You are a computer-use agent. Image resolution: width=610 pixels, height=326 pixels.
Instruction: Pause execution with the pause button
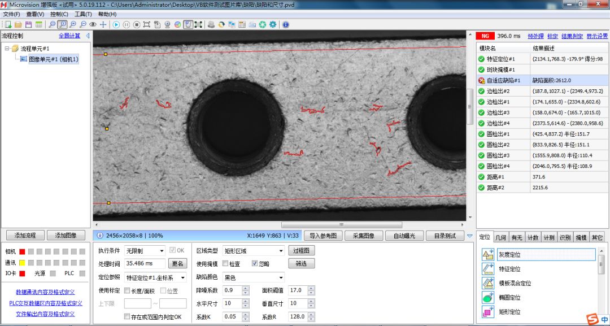click(127, 24)
